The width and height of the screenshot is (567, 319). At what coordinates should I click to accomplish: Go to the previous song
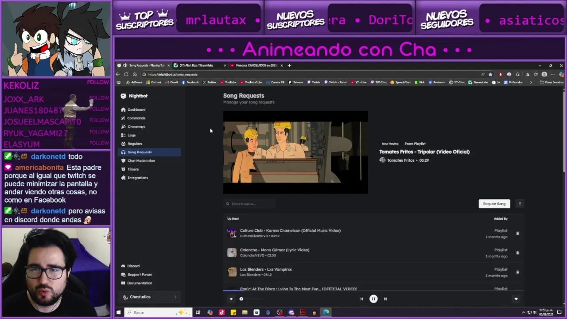click(x=361, y=299)
